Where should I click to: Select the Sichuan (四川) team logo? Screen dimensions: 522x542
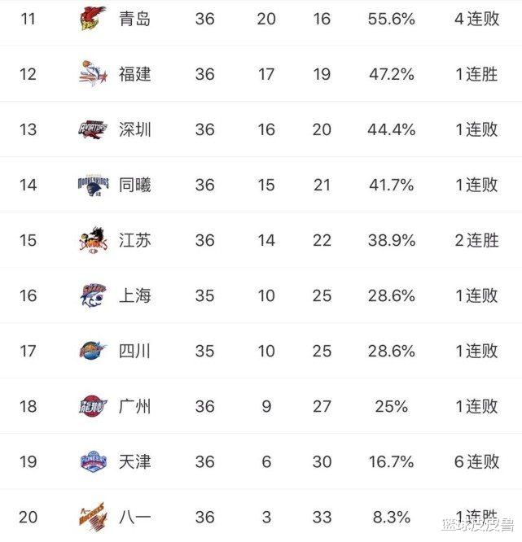coord(93,351)
